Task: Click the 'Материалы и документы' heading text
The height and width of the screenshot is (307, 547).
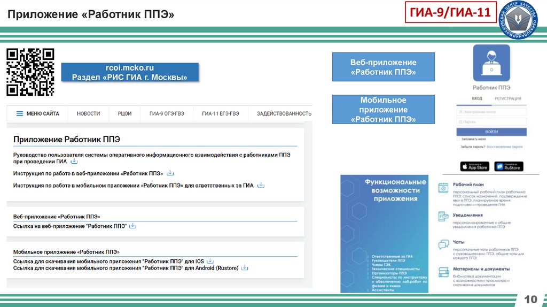Action: [x=481, y=269]
